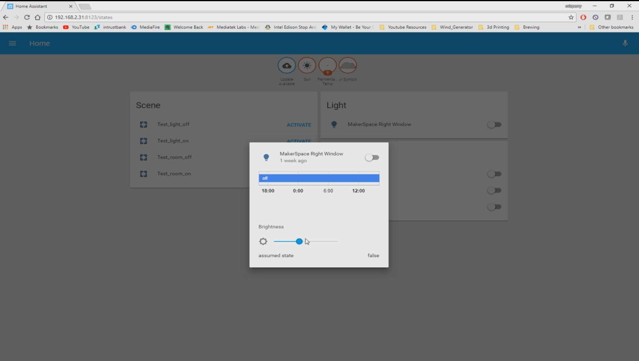
Task: Go to browser home page
Action: [37, 17]
